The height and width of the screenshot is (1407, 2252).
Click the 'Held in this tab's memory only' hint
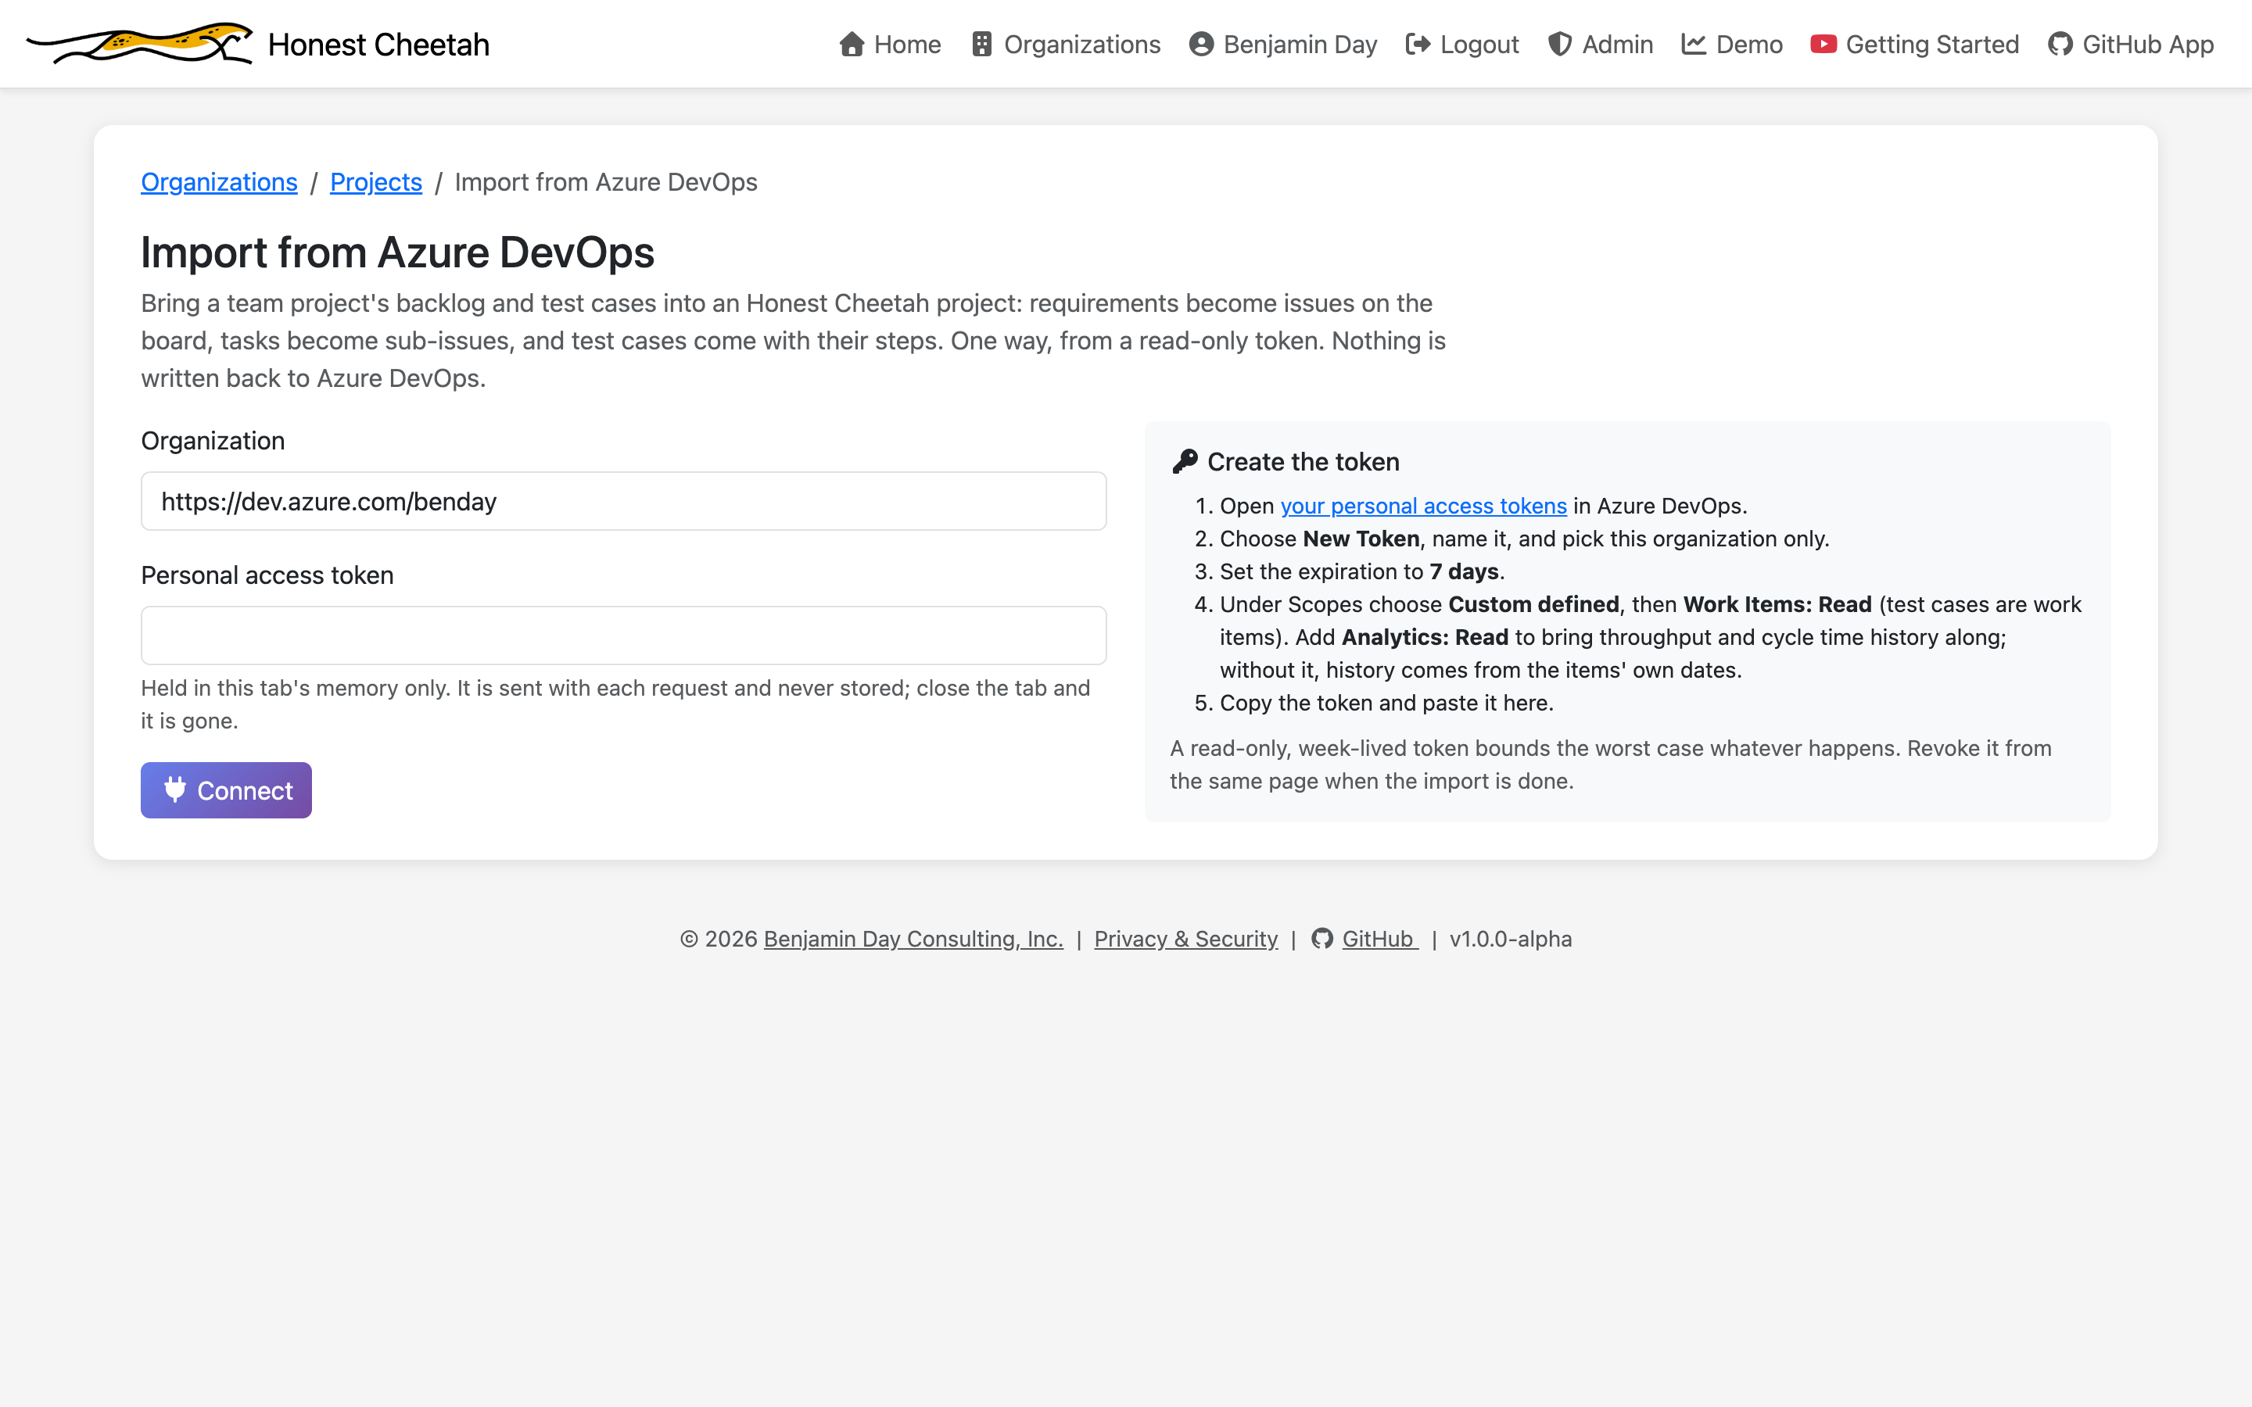pyautogui.click(x=616, y=704)
